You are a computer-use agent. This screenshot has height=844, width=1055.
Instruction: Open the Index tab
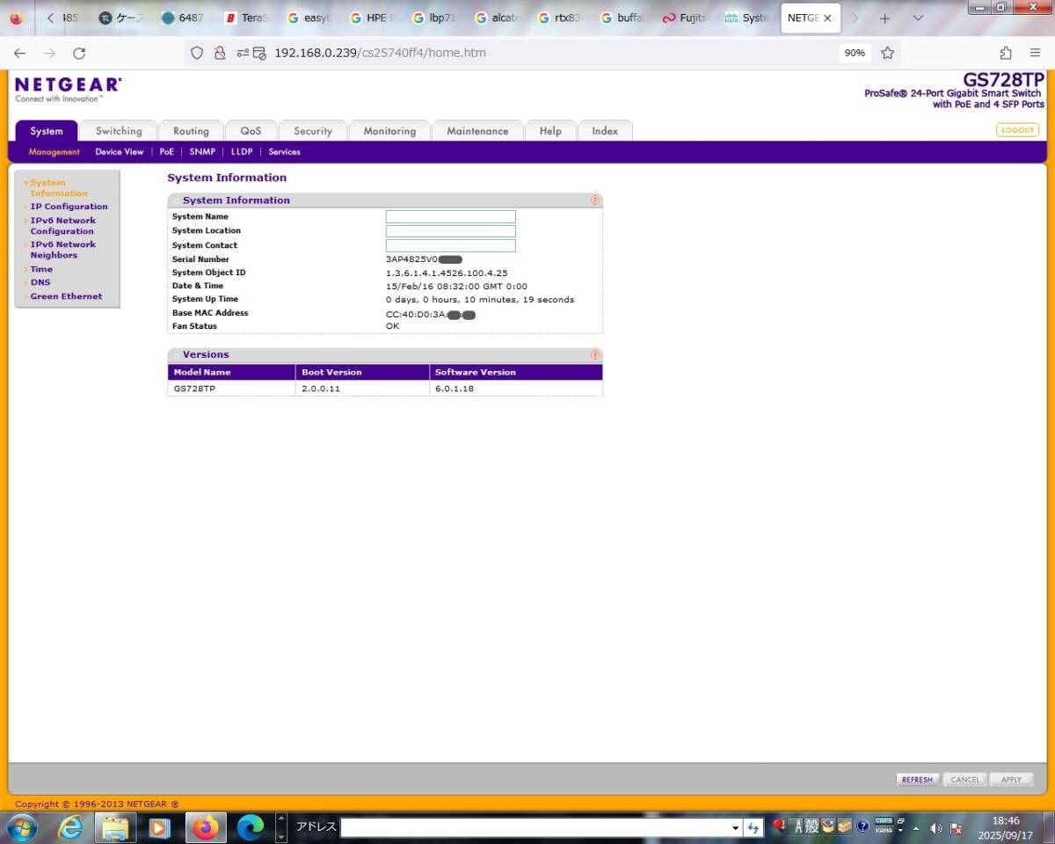tap(605, 131)
